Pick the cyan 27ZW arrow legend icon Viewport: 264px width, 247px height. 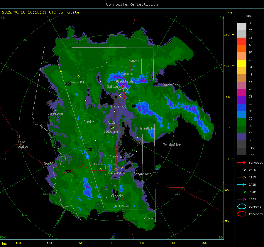click(242, 184)
